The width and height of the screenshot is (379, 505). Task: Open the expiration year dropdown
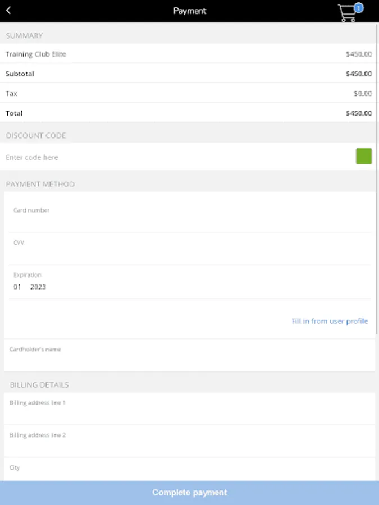click(x=38, y=287)
